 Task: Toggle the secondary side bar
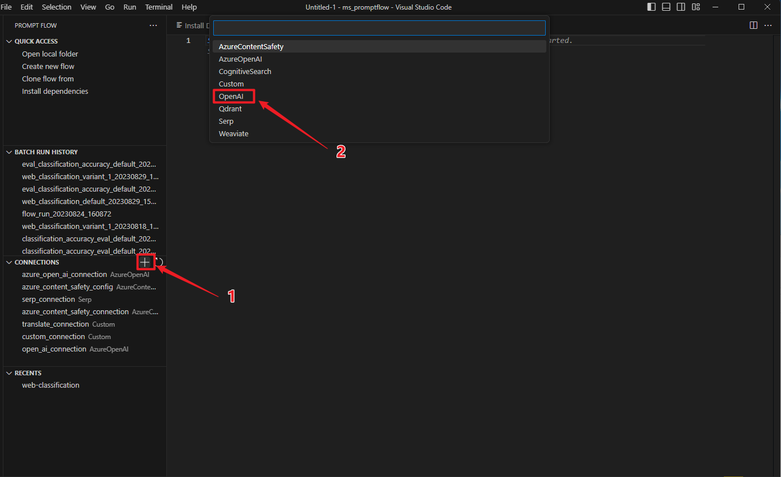681,7
